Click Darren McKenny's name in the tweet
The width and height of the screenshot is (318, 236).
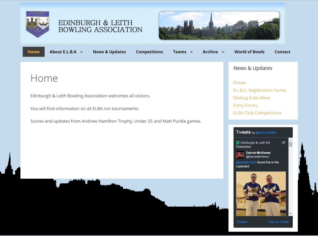point(258,153)
